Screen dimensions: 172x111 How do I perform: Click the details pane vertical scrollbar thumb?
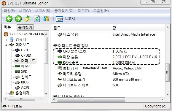click(167, 72)
